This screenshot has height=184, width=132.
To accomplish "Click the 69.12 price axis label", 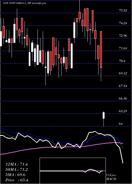I will (x=123, y=73).
